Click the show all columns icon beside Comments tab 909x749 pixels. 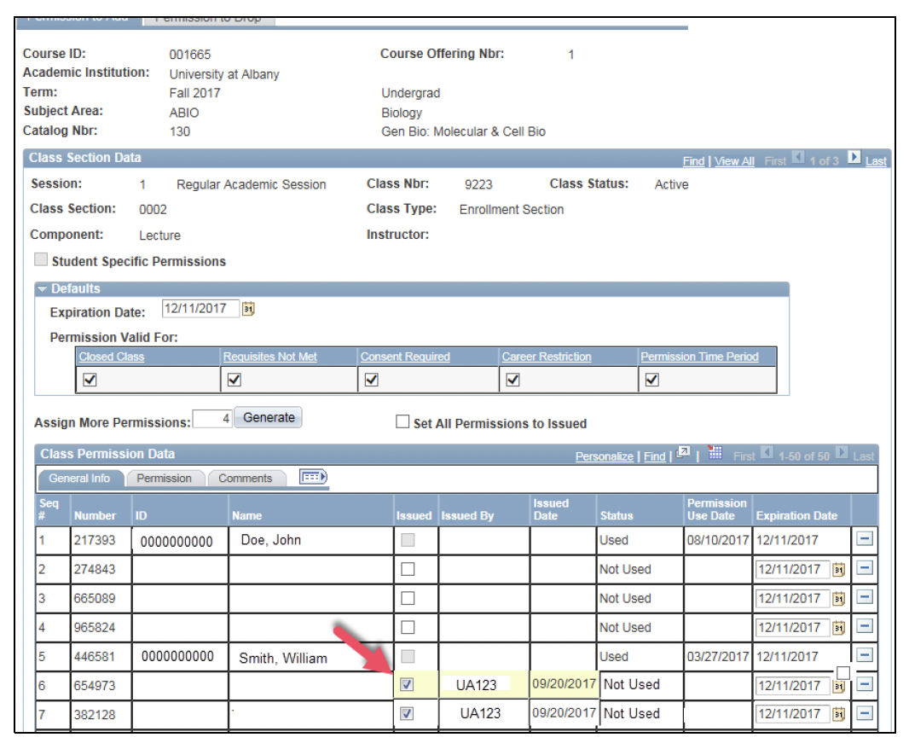[313, 478]
